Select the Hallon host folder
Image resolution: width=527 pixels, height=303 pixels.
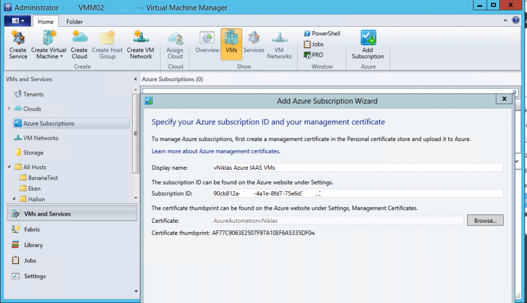coord(37,199)
